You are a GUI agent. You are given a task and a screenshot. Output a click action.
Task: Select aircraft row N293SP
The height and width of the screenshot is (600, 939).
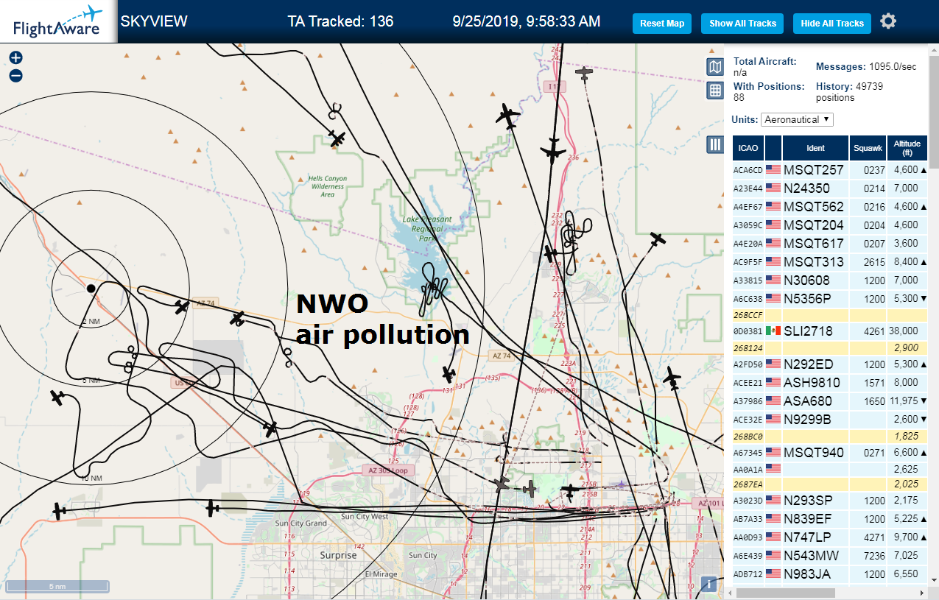(x=830, y=501)
